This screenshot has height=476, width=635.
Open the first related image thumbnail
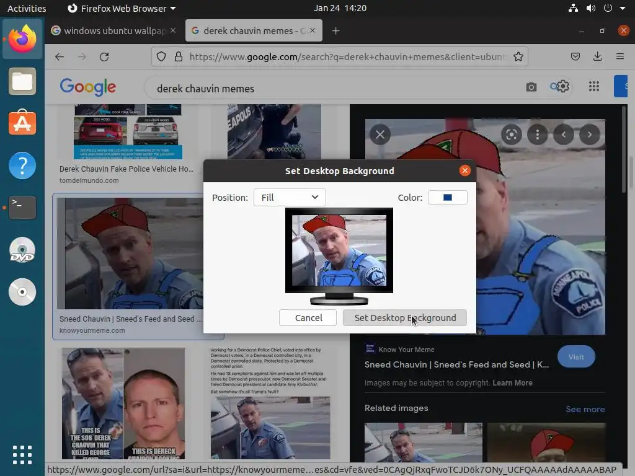pos(423,443)
